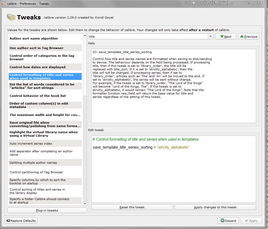The height and width of the screenshot is (229, 268).
Task: Click the tweak list scrollbar thumb
Action: click(x=85, y=66)
